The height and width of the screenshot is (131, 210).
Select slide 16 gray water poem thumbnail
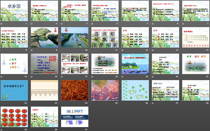[45, 64]
